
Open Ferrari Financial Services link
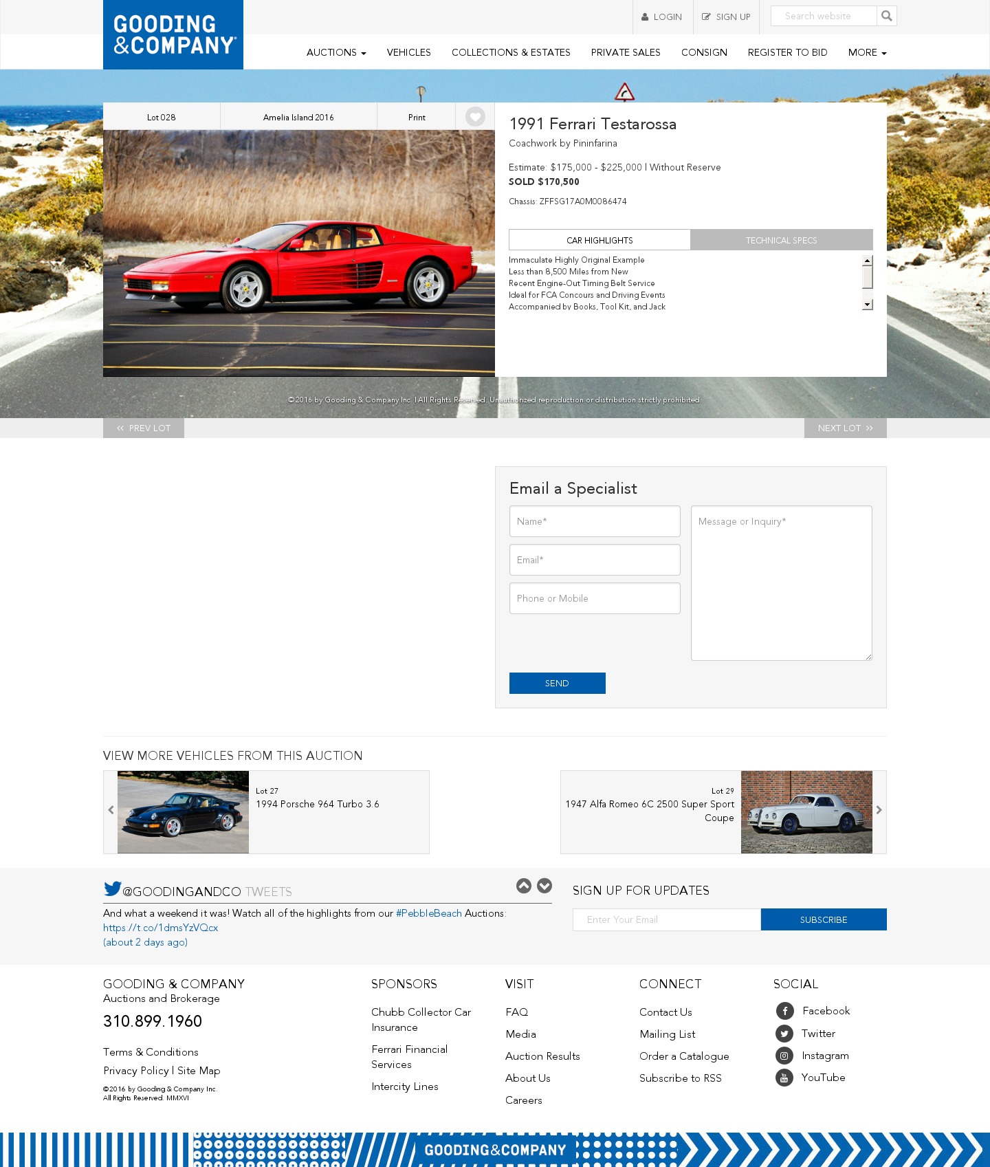[x=409, y=1057]
